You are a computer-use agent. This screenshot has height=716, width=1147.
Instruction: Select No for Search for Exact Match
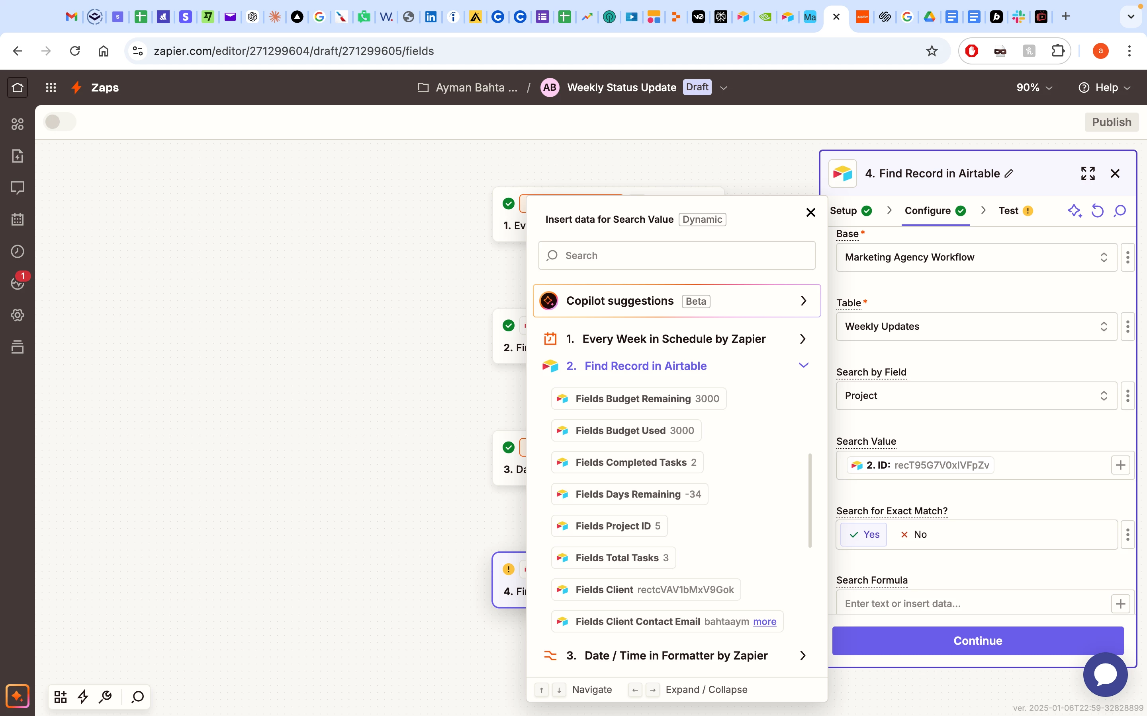coord(913,534)
